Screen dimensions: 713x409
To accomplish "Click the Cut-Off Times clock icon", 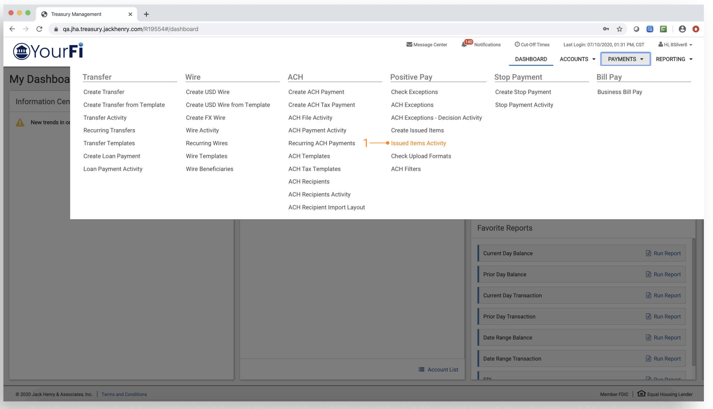I will tap(517, 44).
